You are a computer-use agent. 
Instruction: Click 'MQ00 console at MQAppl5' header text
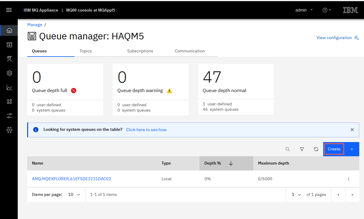click(90, 10)
